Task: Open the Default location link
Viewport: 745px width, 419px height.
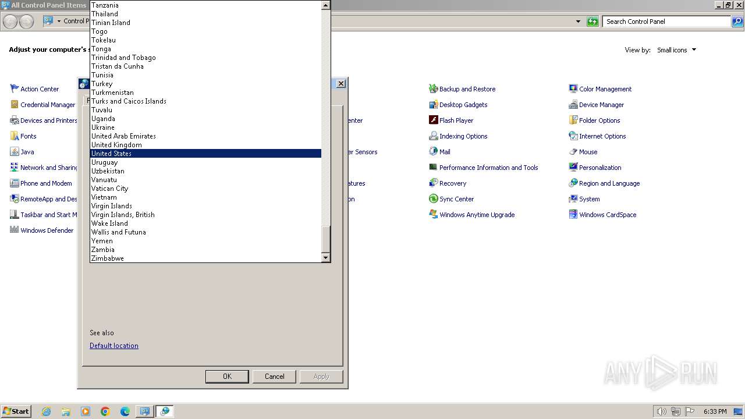Action: click(x=114, y=346)
